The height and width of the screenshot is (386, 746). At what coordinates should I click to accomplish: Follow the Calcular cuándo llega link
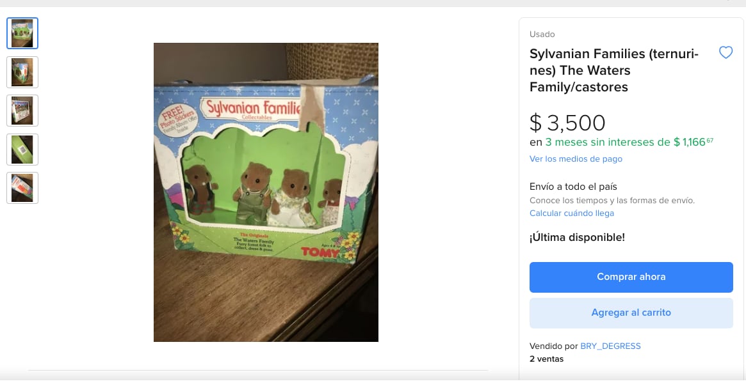click(x=571, y=213)
